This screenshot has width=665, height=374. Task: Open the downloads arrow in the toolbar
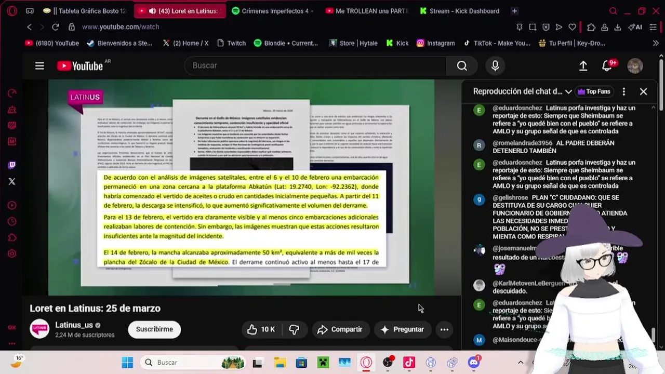coord(618,27)
